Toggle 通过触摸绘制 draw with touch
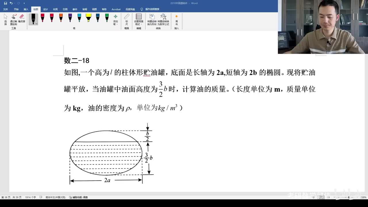368x207 pixels. pos(14,20)
